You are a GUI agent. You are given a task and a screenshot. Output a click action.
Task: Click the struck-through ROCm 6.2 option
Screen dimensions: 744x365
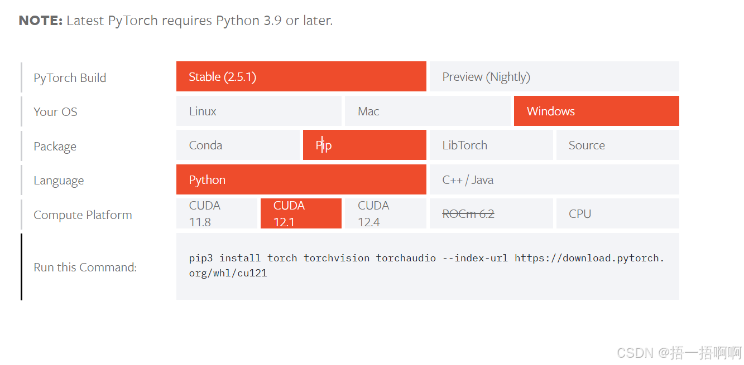491,213
